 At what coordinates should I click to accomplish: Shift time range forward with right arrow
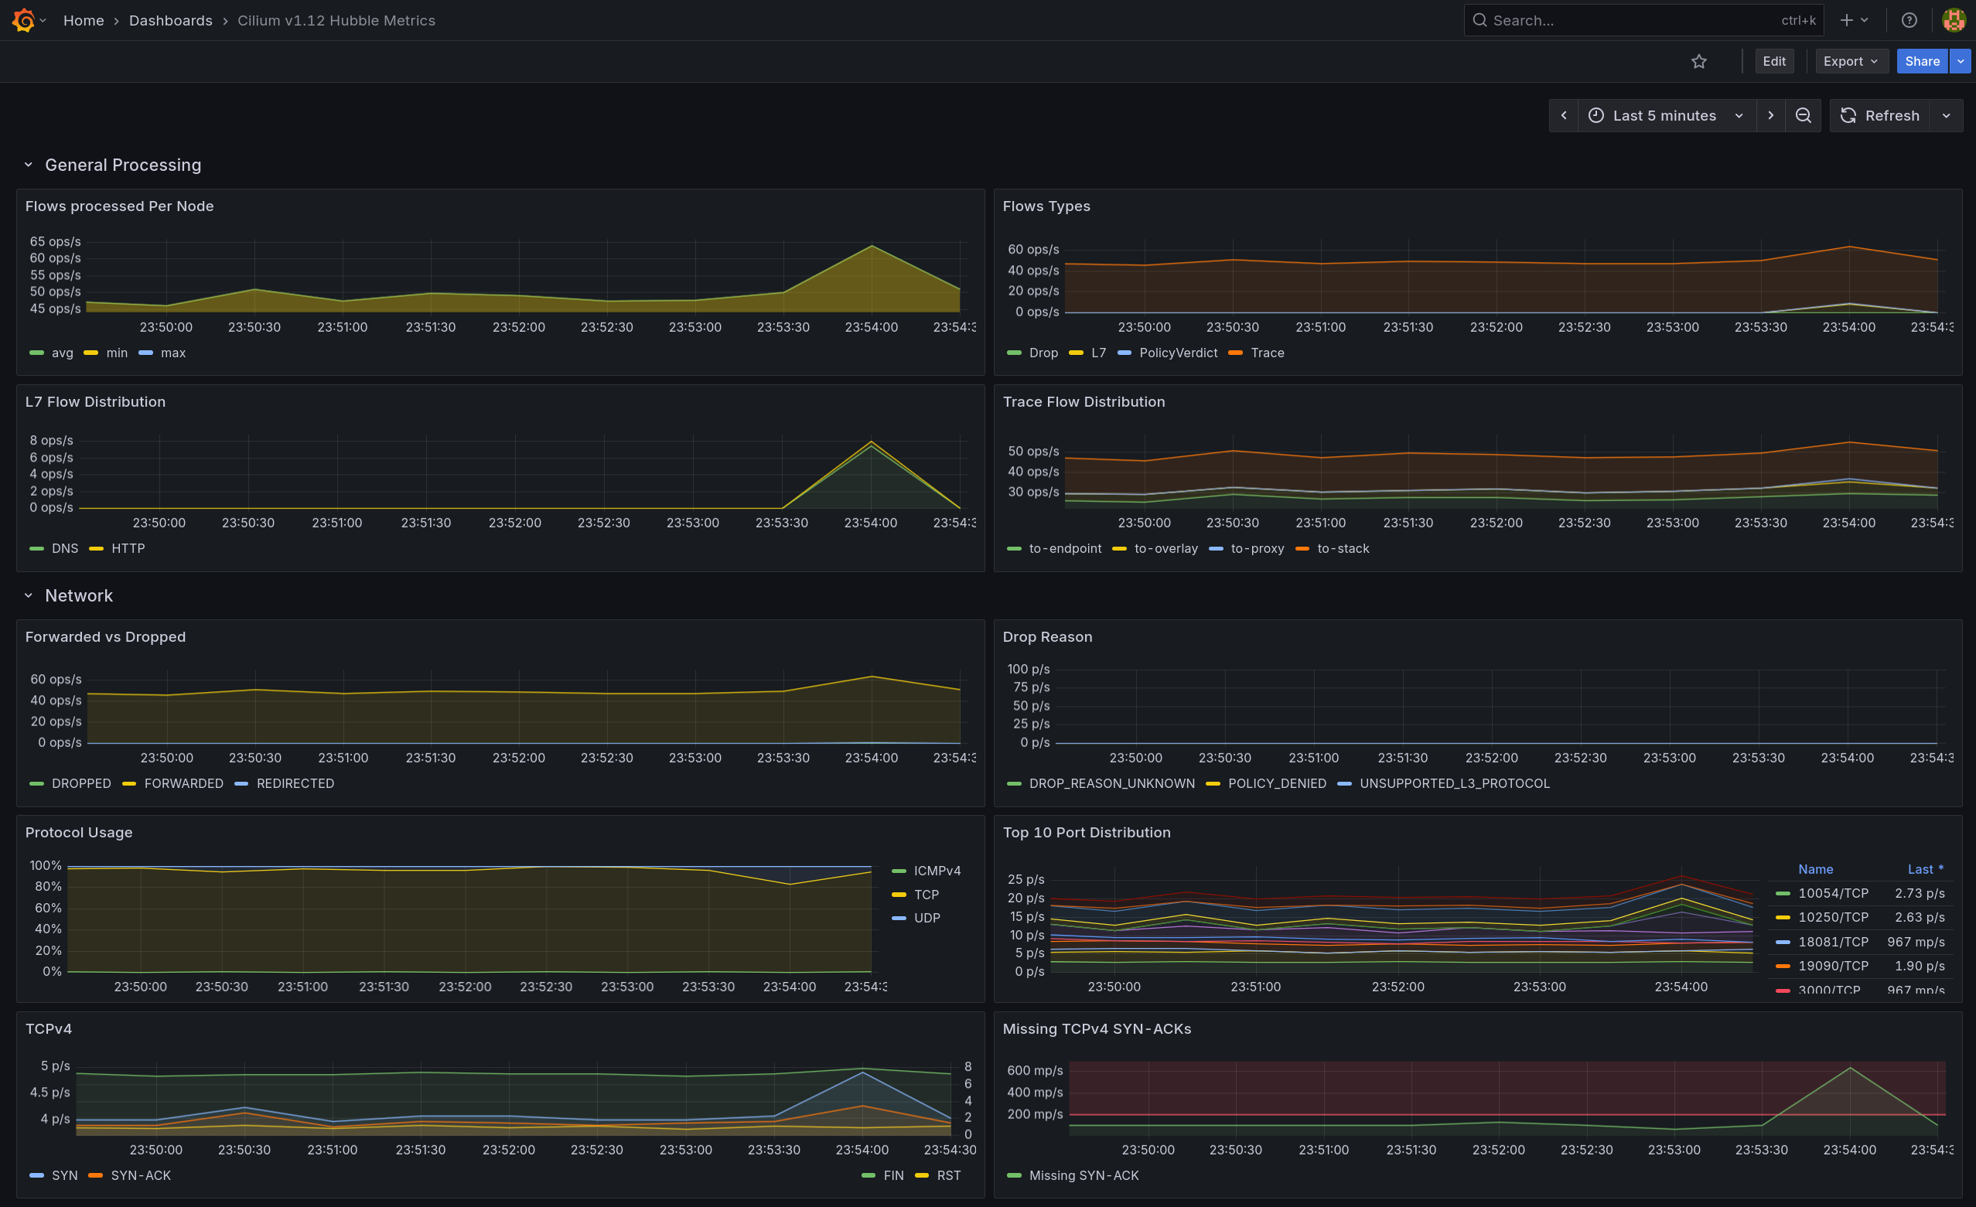pyautogui.click(x=1771, y=115)
